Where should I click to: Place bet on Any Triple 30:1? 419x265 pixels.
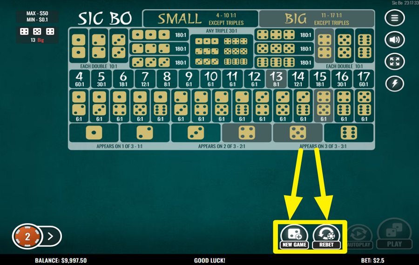[x=221, y=48]
